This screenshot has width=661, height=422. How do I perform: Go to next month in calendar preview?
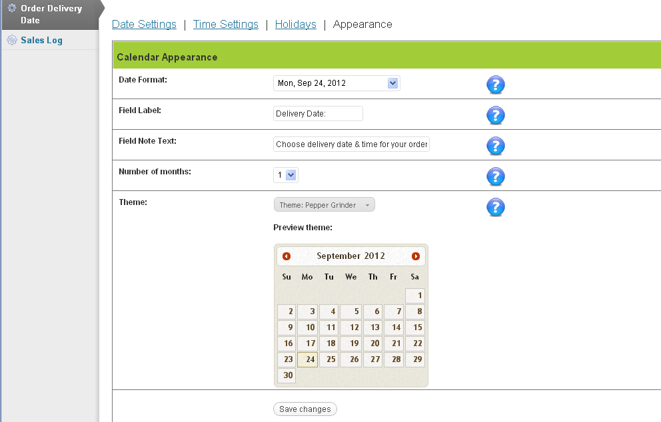416,256
